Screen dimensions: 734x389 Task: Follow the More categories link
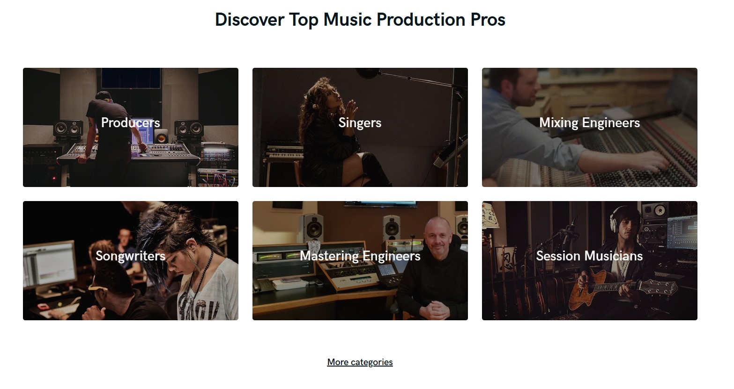click(360, 362)
